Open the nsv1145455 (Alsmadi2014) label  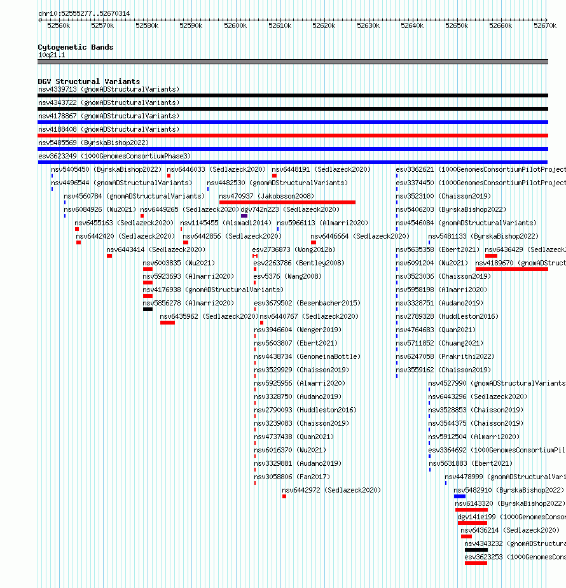[226, 223]
